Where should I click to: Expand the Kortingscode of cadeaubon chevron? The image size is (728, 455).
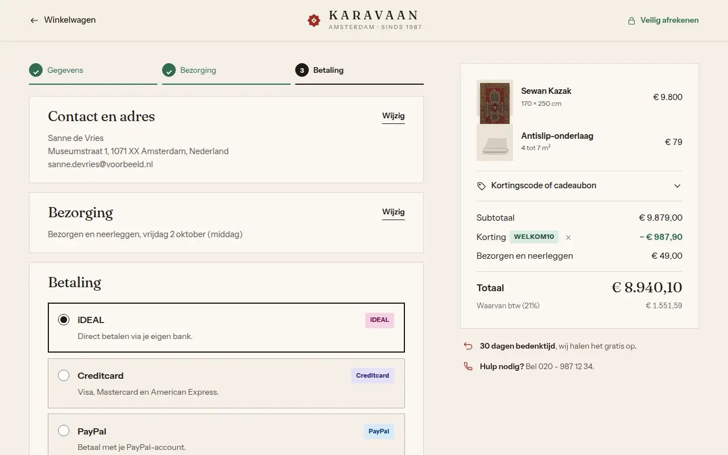[x=677, y=186]
